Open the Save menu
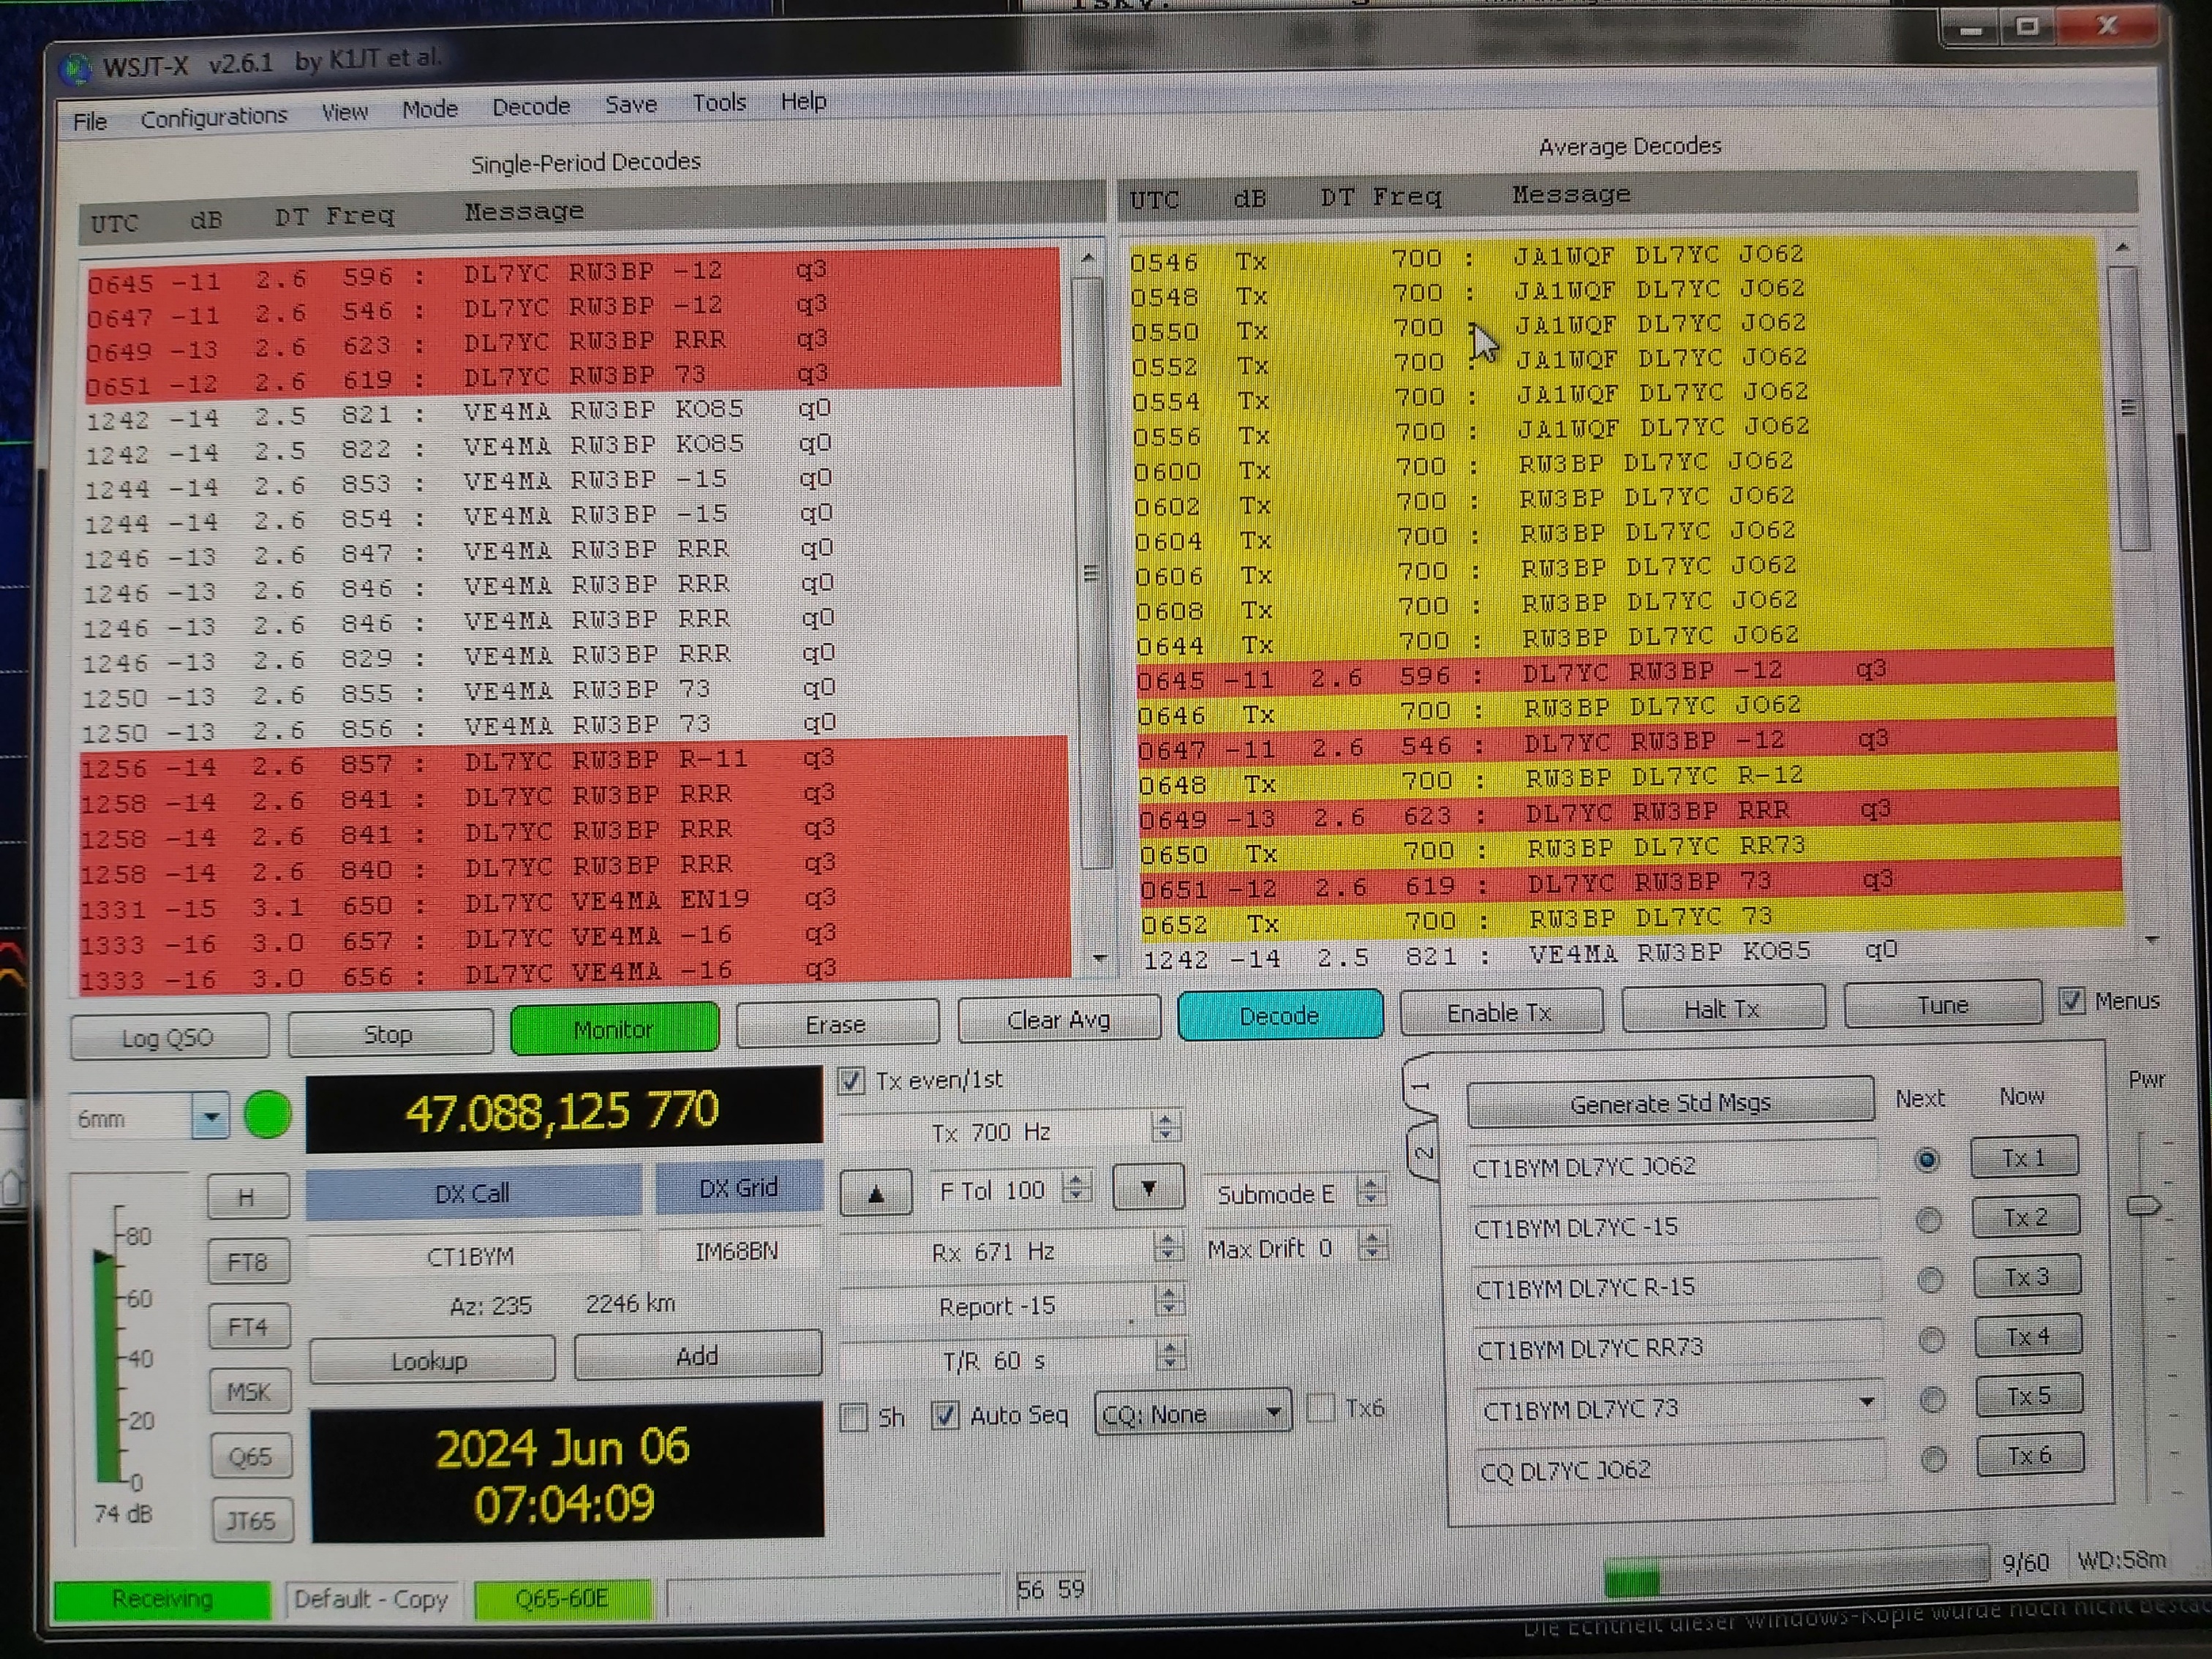 click(631, 104)
